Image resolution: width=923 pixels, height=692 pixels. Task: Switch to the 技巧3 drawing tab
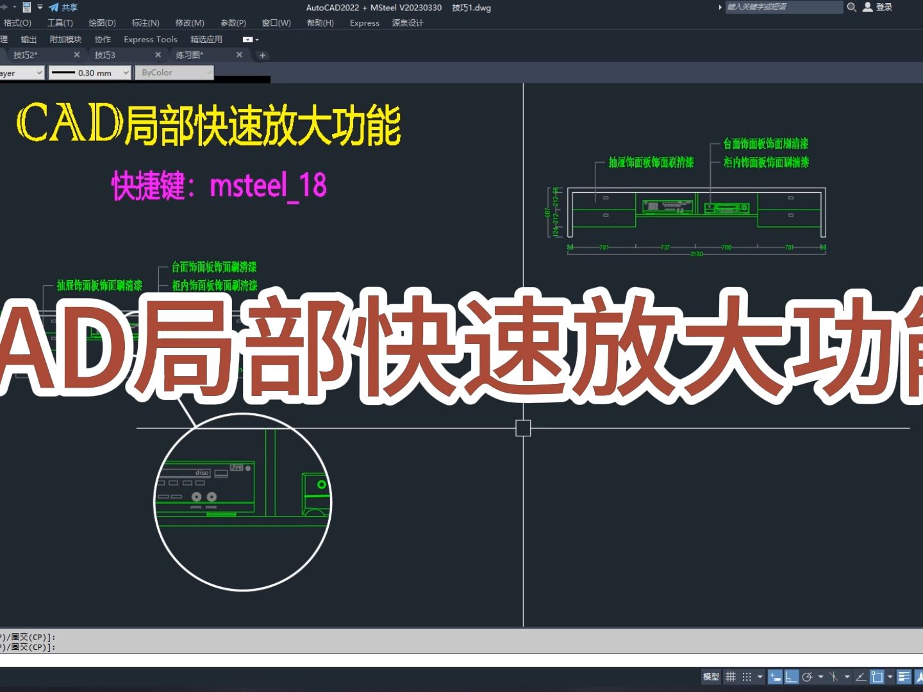coord(104,55)
